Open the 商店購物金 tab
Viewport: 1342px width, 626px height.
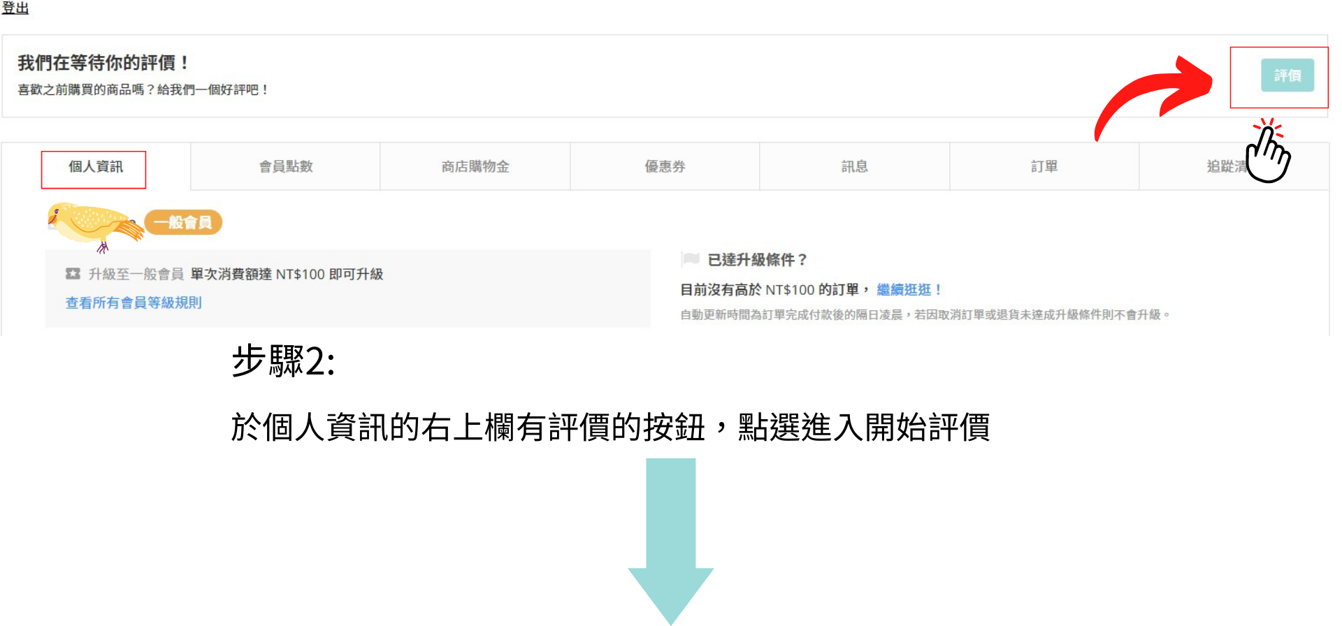coord(475,167)
